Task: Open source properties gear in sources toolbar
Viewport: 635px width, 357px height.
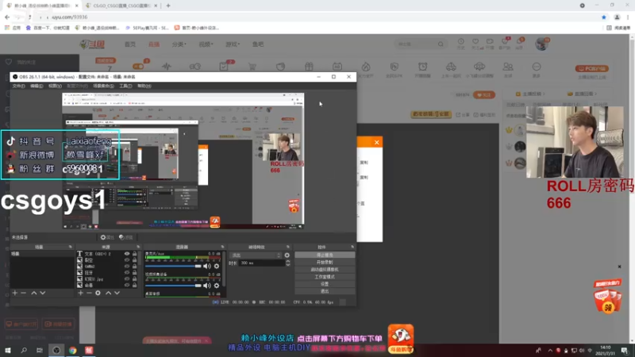Action: pos(98,293)
